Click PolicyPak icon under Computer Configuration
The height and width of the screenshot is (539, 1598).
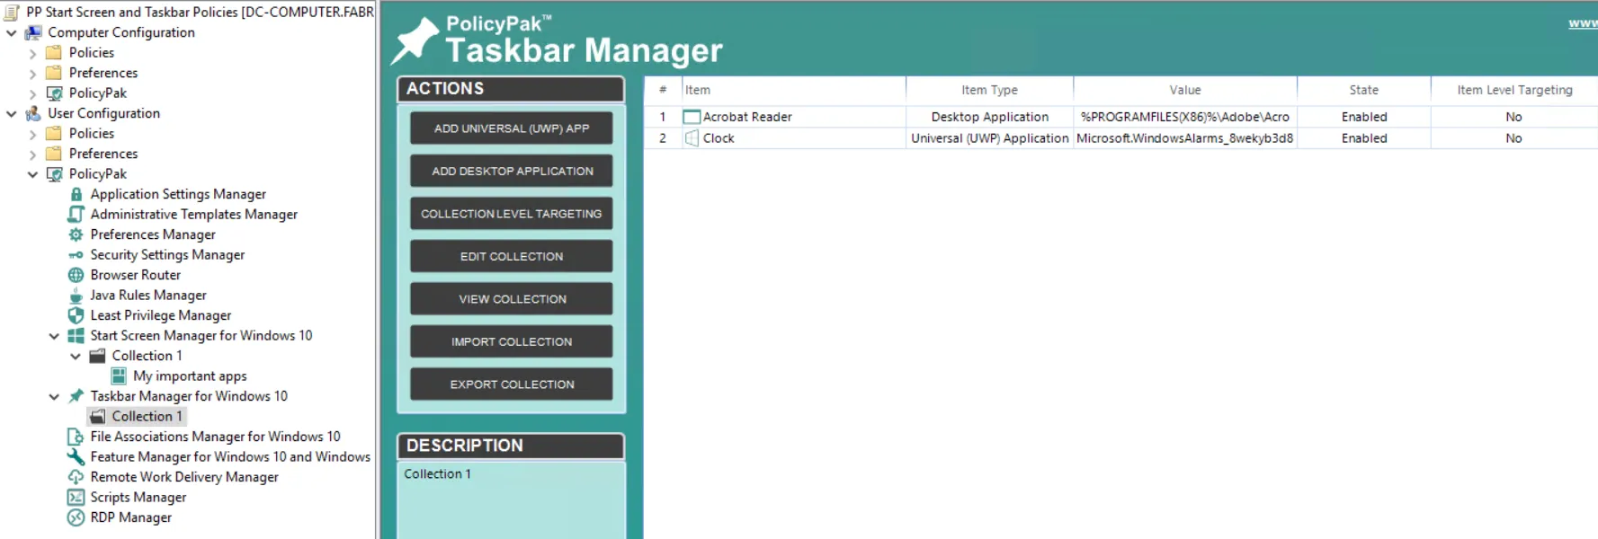pyautogui.click(x=55, y=93)
